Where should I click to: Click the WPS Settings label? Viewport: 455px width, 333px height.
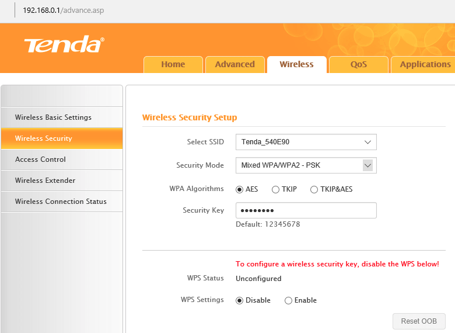pyautogui.click(x=202, y=300)
